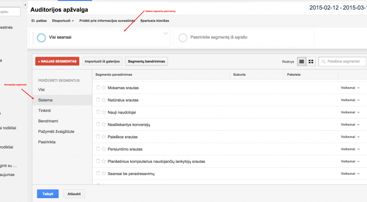Sort by Pakeista column header
This screenshot has height=202, width=367.
[x=294, y=75]
